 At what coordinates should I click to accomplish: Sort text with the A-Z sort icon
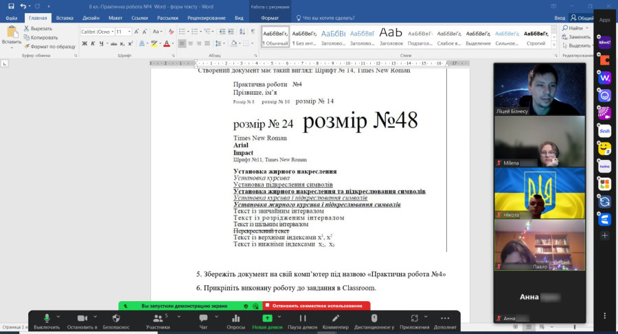click(x=242, y=32)
